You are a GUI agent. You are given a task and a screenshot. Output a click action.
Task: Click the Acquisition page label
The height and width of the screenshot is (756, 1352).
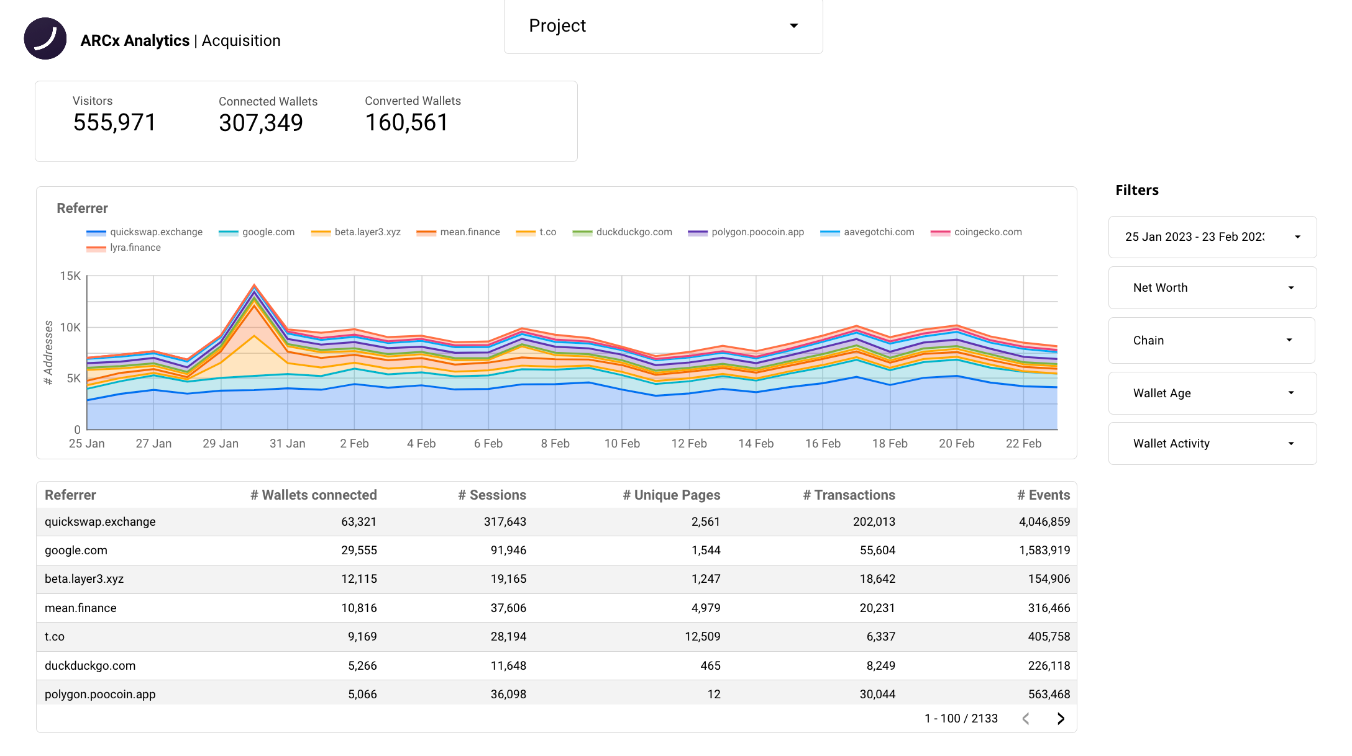click(x=240, y=40)
